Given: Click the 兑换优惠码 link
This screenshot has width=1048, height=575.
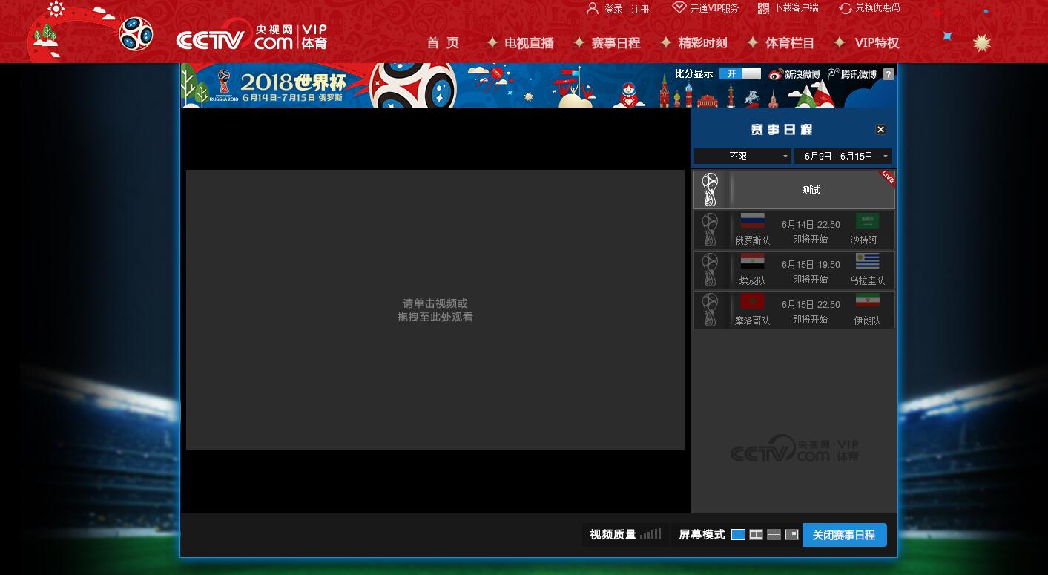Looking at the screenshot, I should coord(877,8).
